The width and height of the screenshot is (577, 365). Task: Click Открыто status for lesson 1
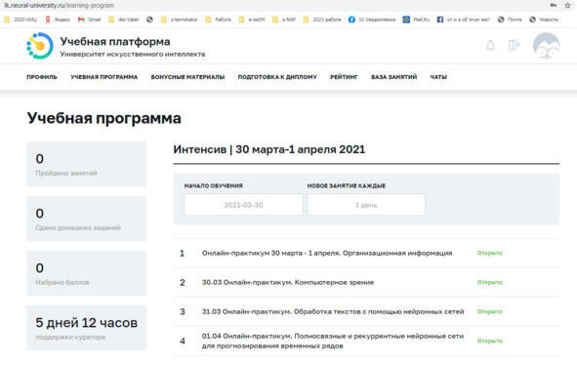pyautogui.click(x=489, y=253)
